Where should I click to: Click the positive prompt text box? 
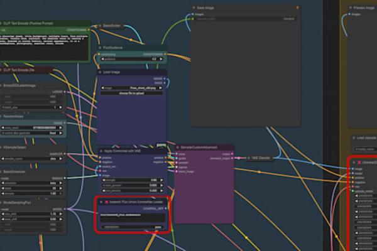point(44,47)
